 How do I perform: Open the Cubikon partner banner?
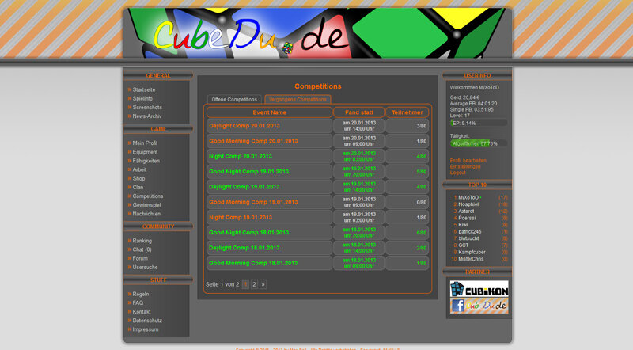(x=479, y=289)
